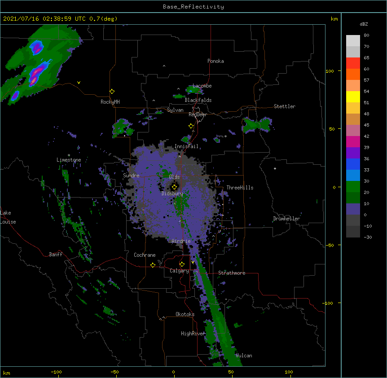Select the Sundre label
This screenshot has width=387, height=378.
pos(131,176)
